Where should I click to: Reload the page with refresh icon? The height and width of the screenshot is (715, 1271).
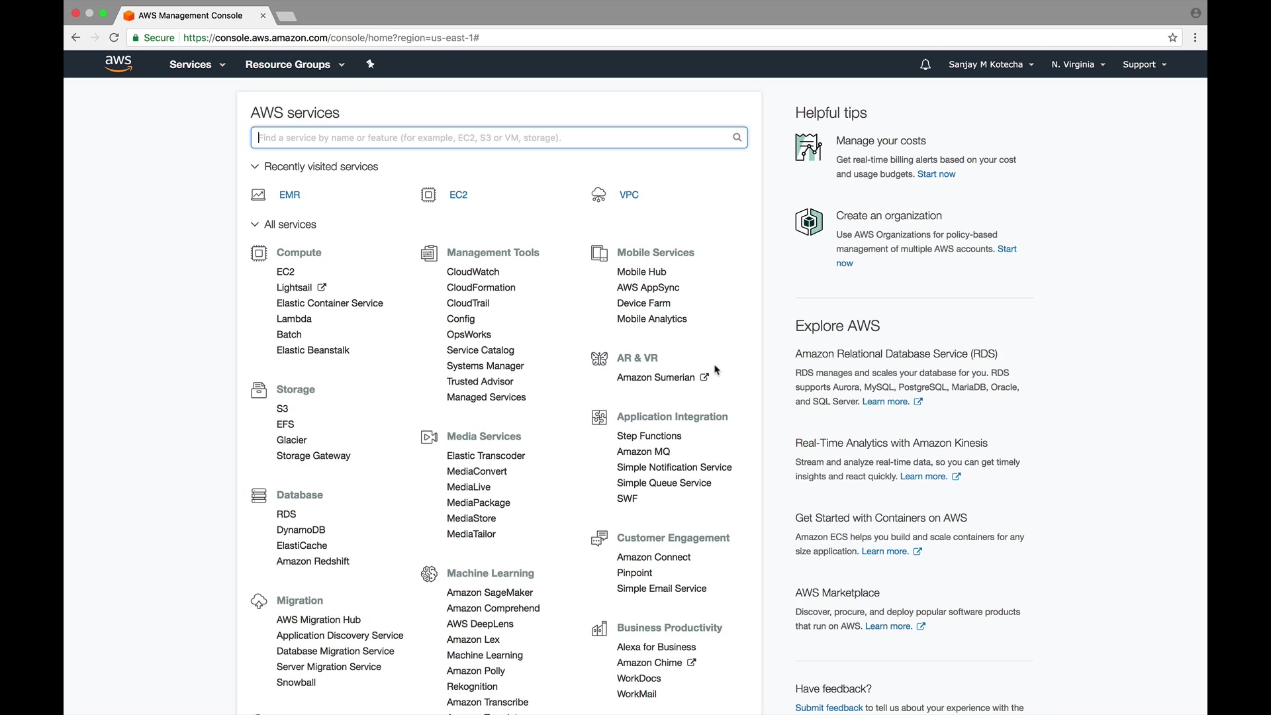point(114,38)
